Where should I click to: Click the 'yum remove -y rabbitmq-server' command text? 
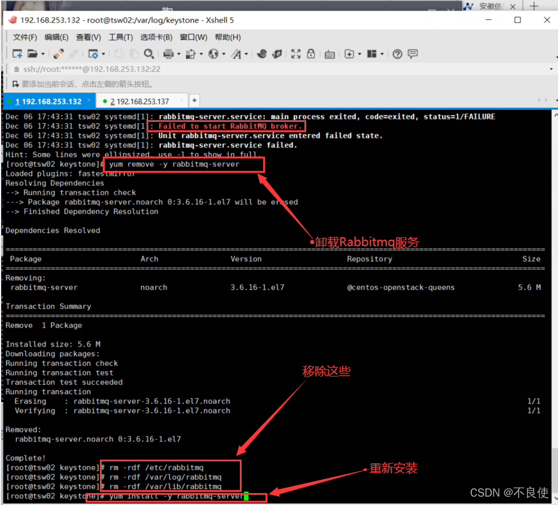pyautogui.click(x=175, y=164)
